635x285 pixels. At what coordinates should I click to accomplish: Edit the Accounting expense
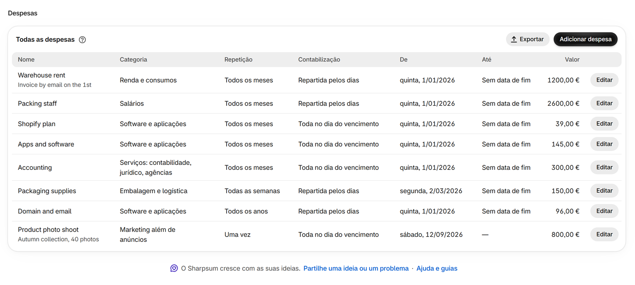[604, 167]
